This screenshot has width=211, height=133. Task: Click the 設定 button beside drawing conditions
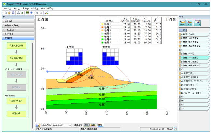pos(100,125)
